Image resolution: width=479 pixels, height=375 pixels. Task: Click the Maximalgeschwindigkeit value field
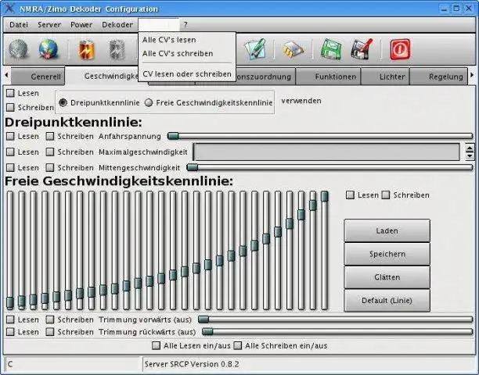pos(326,152)
